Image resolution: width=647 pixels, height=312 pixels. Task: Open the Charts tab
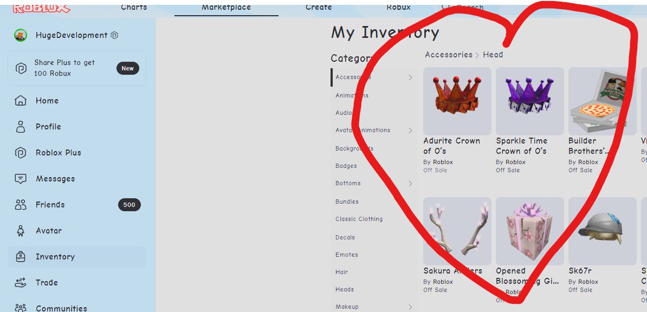(134, 8)
